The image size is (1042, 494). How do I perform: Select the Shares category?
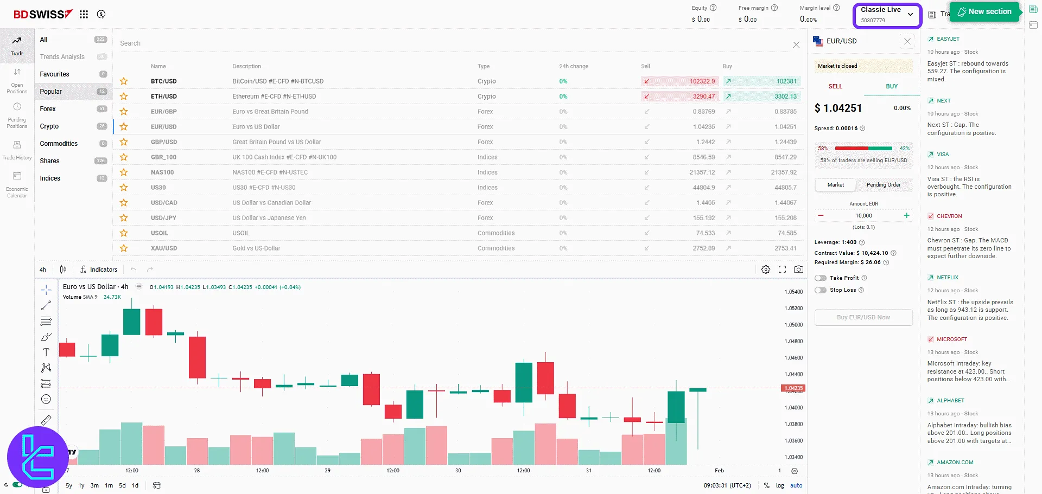coord(73,161)
